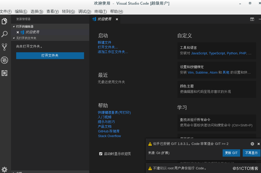Click the 来源: Git (扩展) text
The height and width of the screenshot is (173, 261).
click(x=159, y=153)
